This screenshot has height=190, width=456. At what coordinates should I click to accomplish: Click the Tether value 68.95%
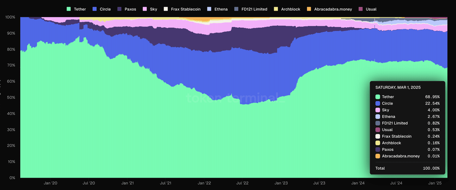[432, 97]
